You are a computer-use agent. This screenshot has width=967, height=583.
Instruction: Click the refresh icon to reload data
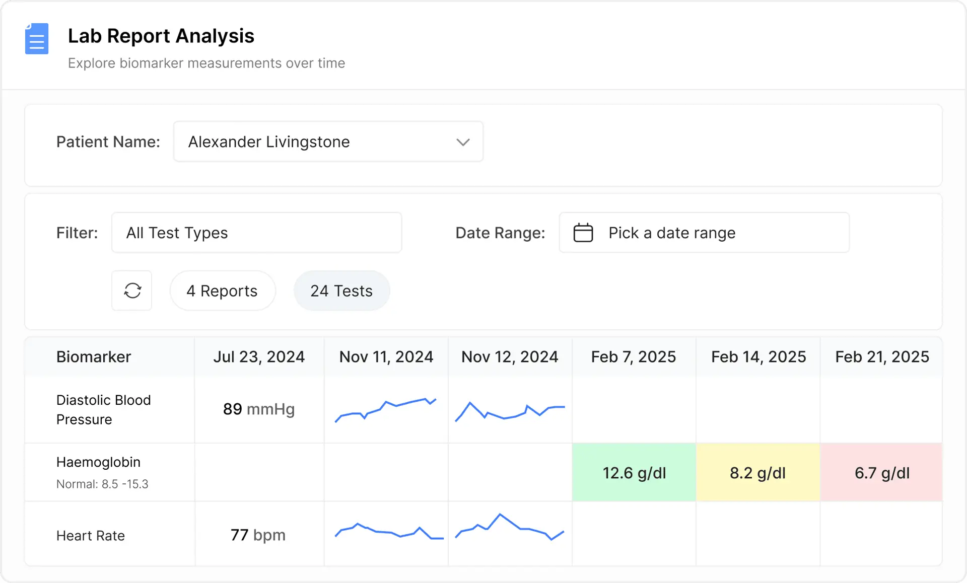131,290
